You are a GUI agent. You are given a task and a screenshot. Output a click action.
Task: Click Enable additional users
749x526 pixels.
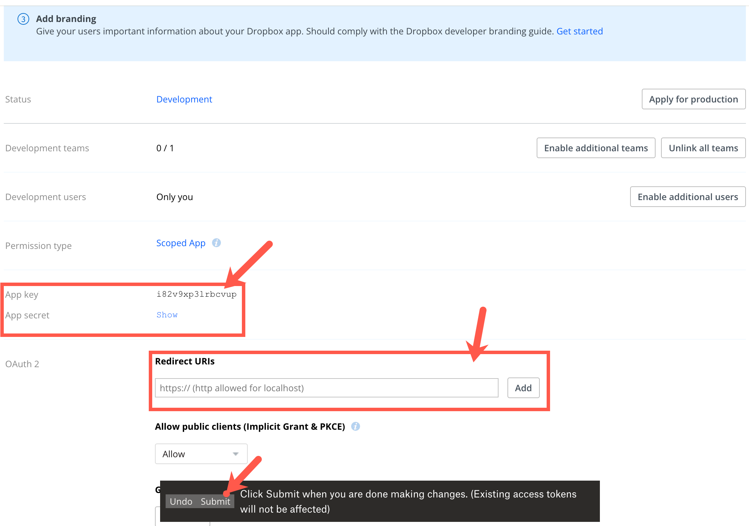(x=688, y=197)
